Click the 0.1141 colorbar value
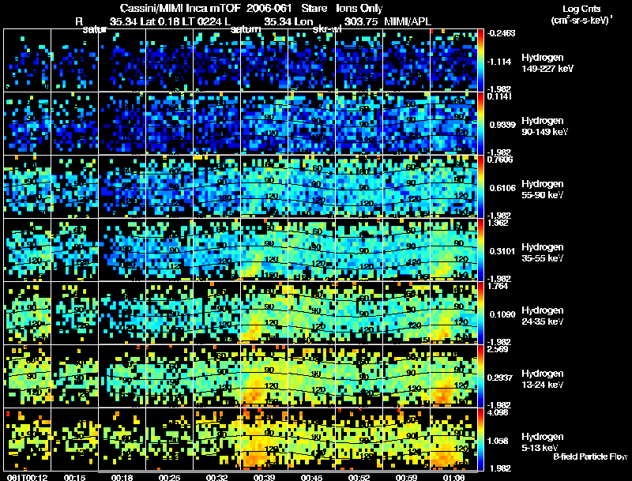The image size is (632, 481). tap(499, 96)
